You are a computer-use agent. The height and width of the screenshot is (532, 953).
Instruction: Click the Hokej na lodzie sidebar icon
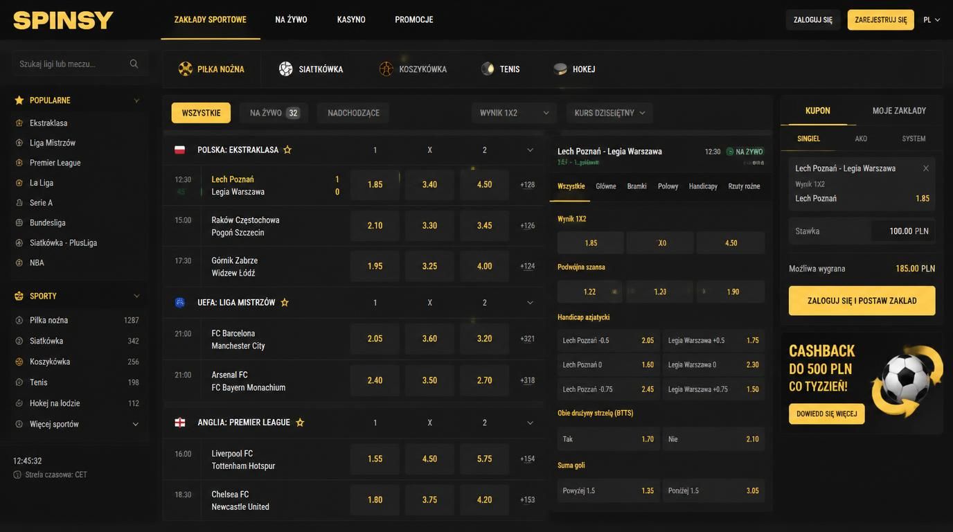(19, 403)
